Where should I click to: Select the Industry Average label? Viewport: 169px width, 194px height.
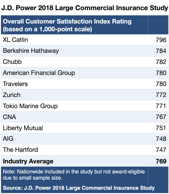pyautogui.click(x=28, y=161)
